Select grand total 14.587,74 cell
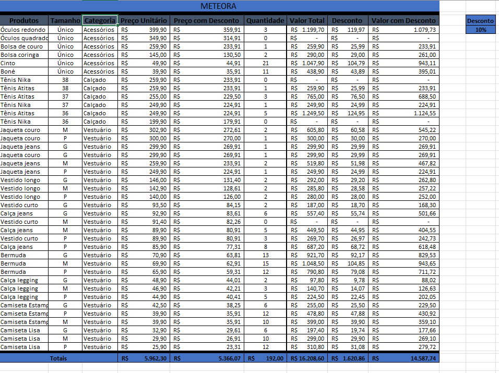 click(x=404, y=358)
